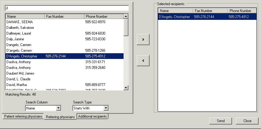Select DAHAKE, SEEMA in the list
261x129 pixels.
[20, 22]
